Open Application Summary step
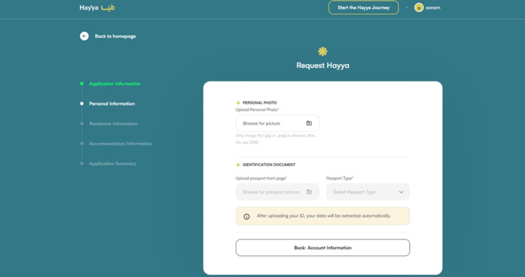 pos(112,164)
